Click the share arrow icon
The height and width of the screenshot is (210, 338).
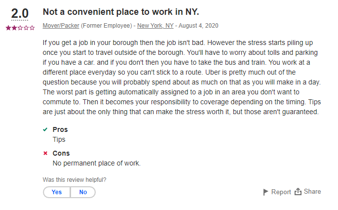(x=298, y=191)
